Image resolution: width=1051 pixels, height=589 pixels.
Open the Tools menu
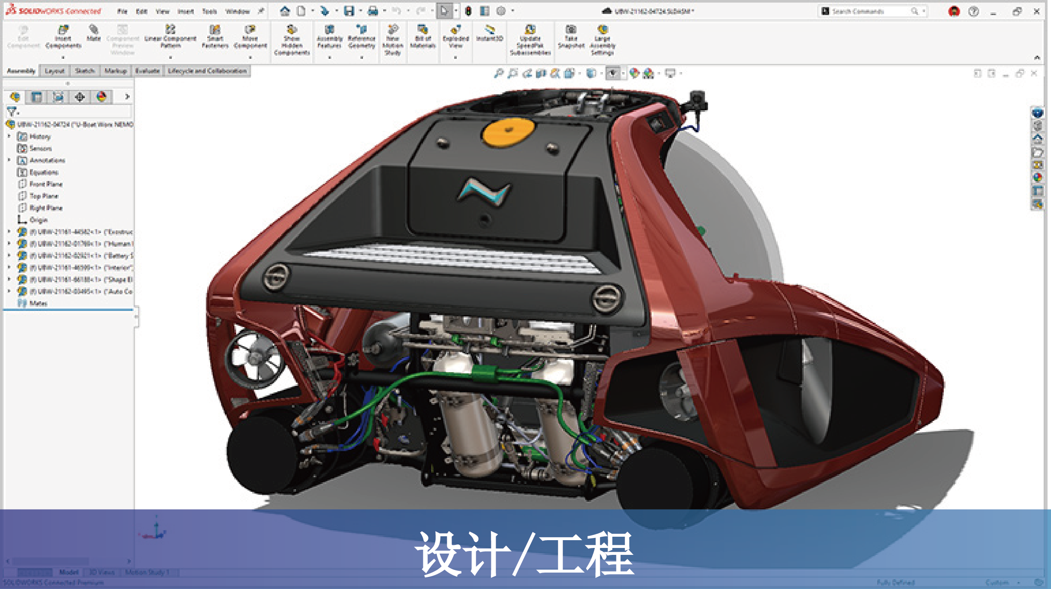click(209, 12)
